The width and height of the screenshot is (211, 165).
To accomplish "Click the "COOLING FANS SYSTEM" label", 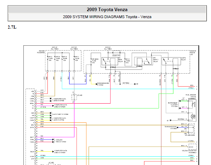I will click(x=61, y=141).
